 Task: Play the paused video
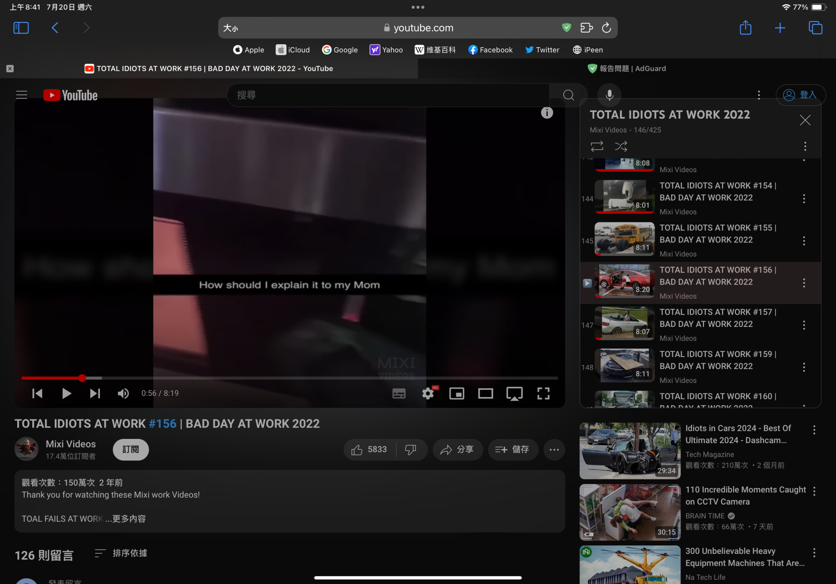(x=66, y=393)
